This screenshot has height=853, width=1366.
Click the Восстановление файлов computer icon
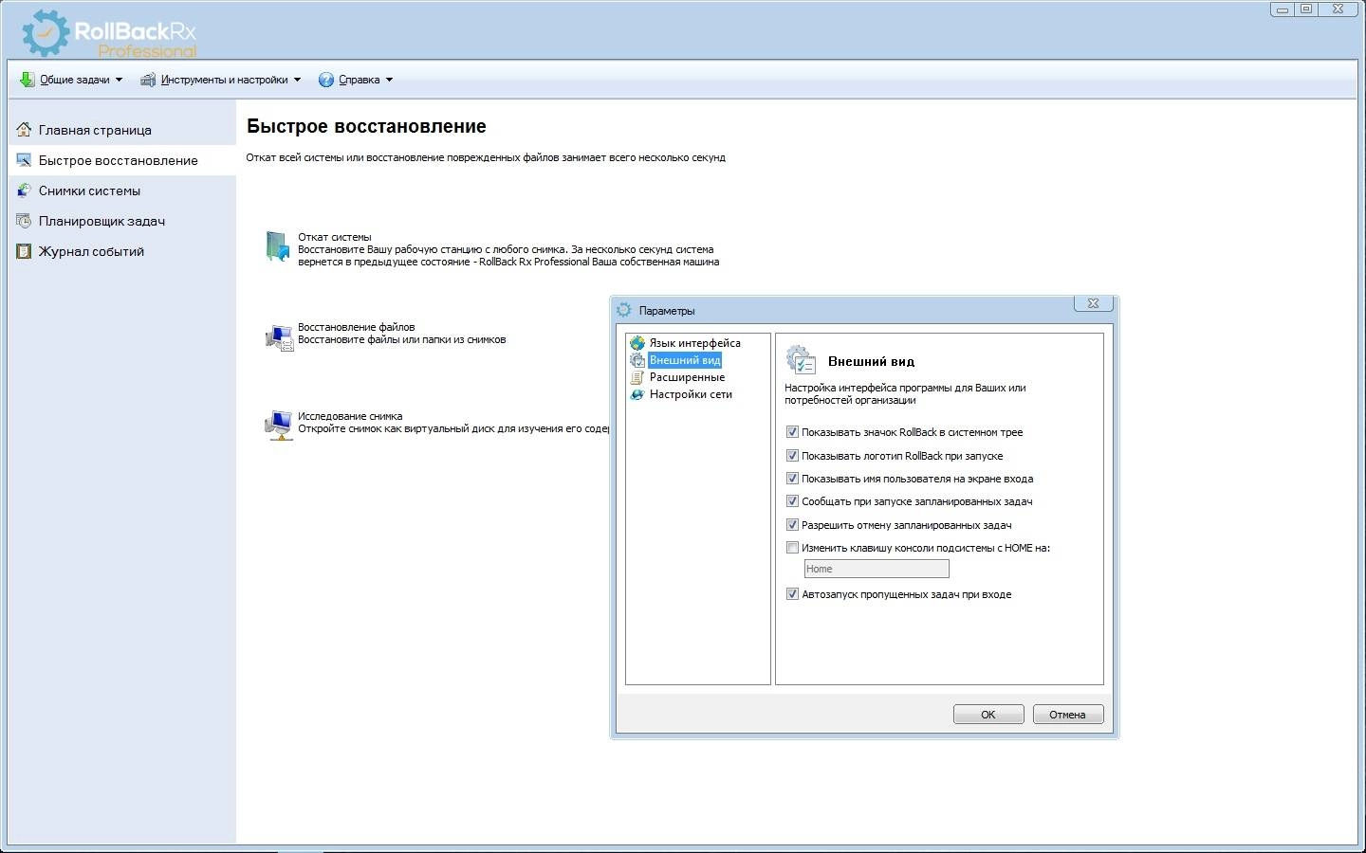(x=279, y=337)
